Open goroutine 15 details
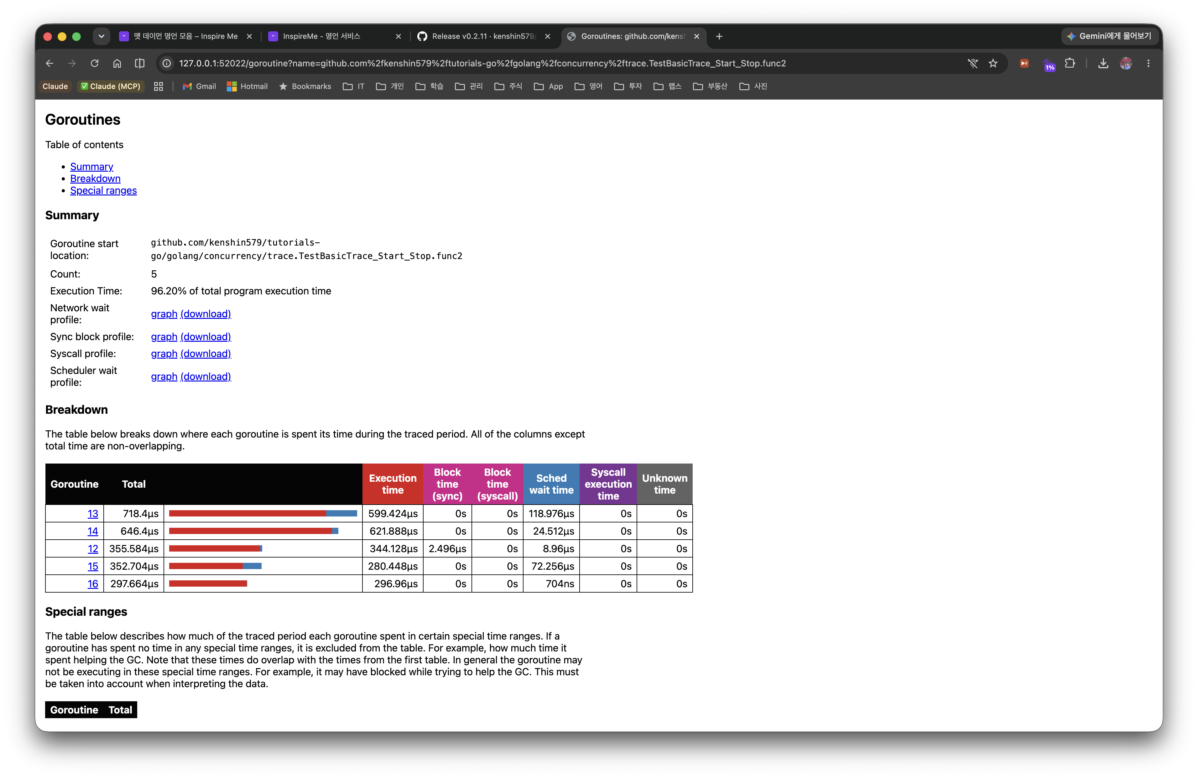 point(93,566)
